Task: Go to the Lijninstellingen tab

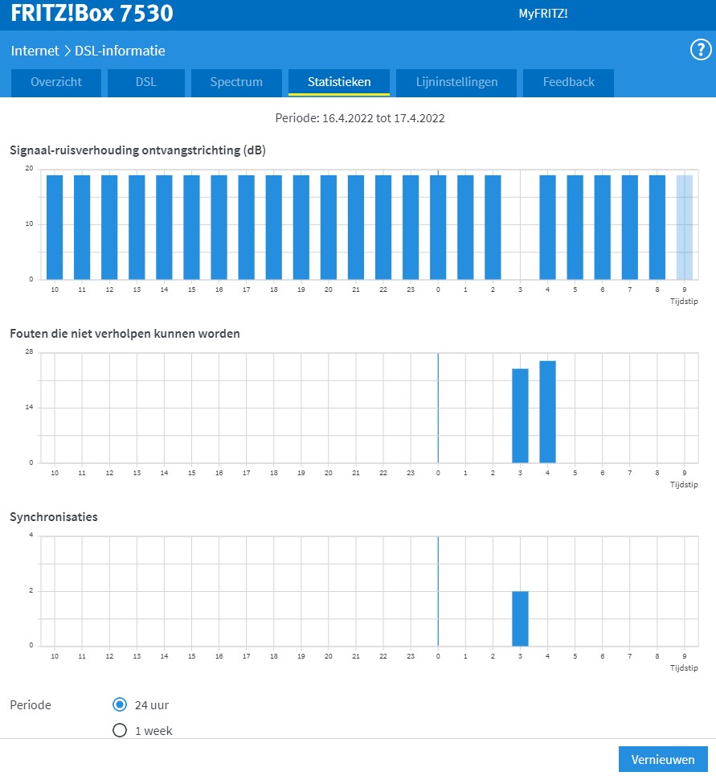Action: 456,82
